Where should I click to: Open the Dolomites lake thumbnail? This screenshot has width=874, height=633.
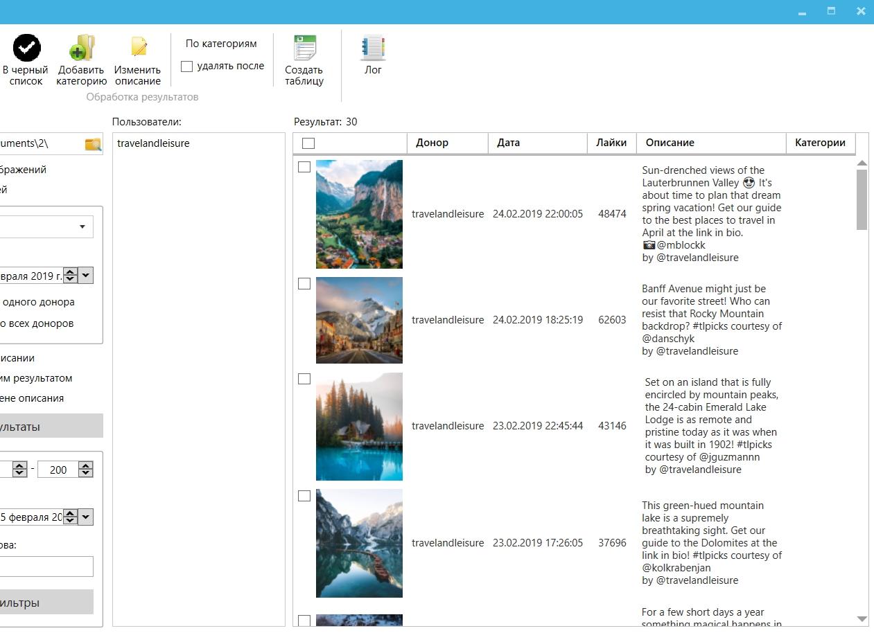click(x=359, y=543)
